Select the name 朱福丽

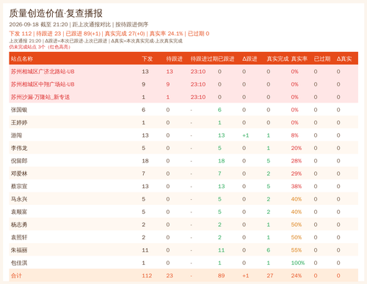[19, 250]
